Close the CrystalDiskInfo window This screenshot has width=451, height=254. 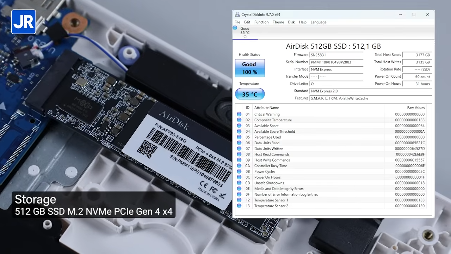coord(427,14)
